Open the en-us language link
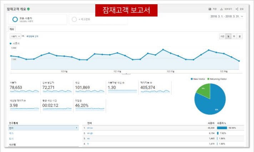The height and width of the screenshot is (152, 254). tap(90, 127)
